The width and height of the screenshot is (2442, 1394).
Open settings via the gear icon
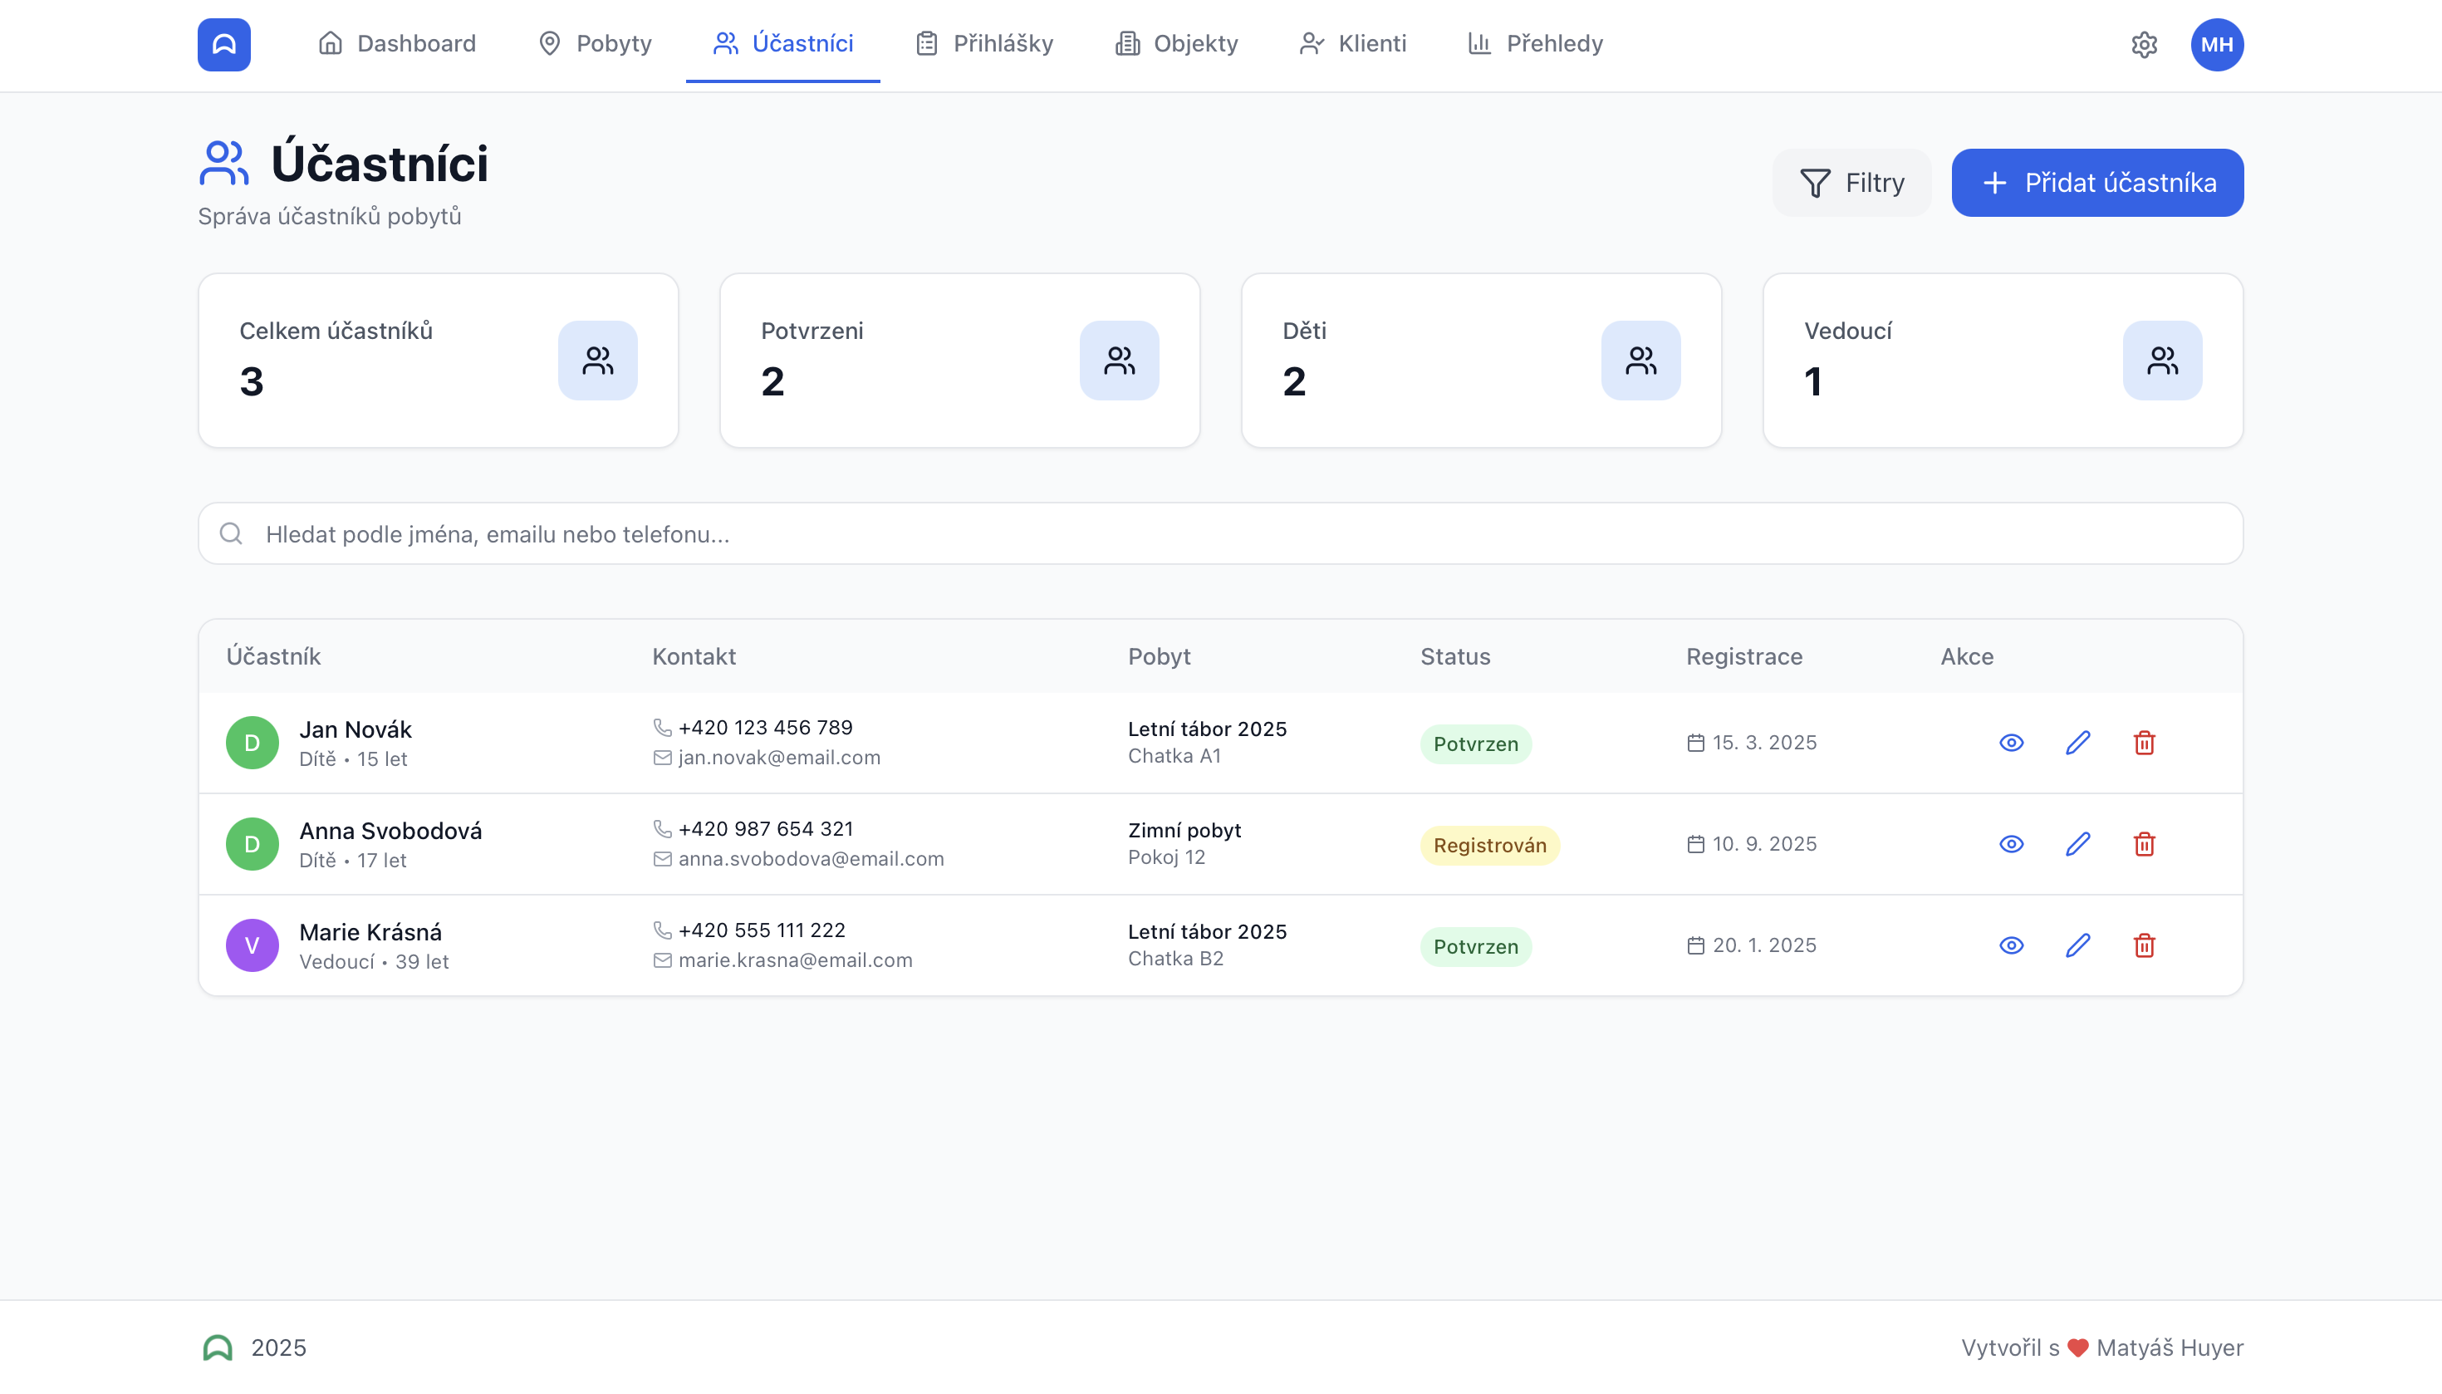click(x=2143, y=44)
